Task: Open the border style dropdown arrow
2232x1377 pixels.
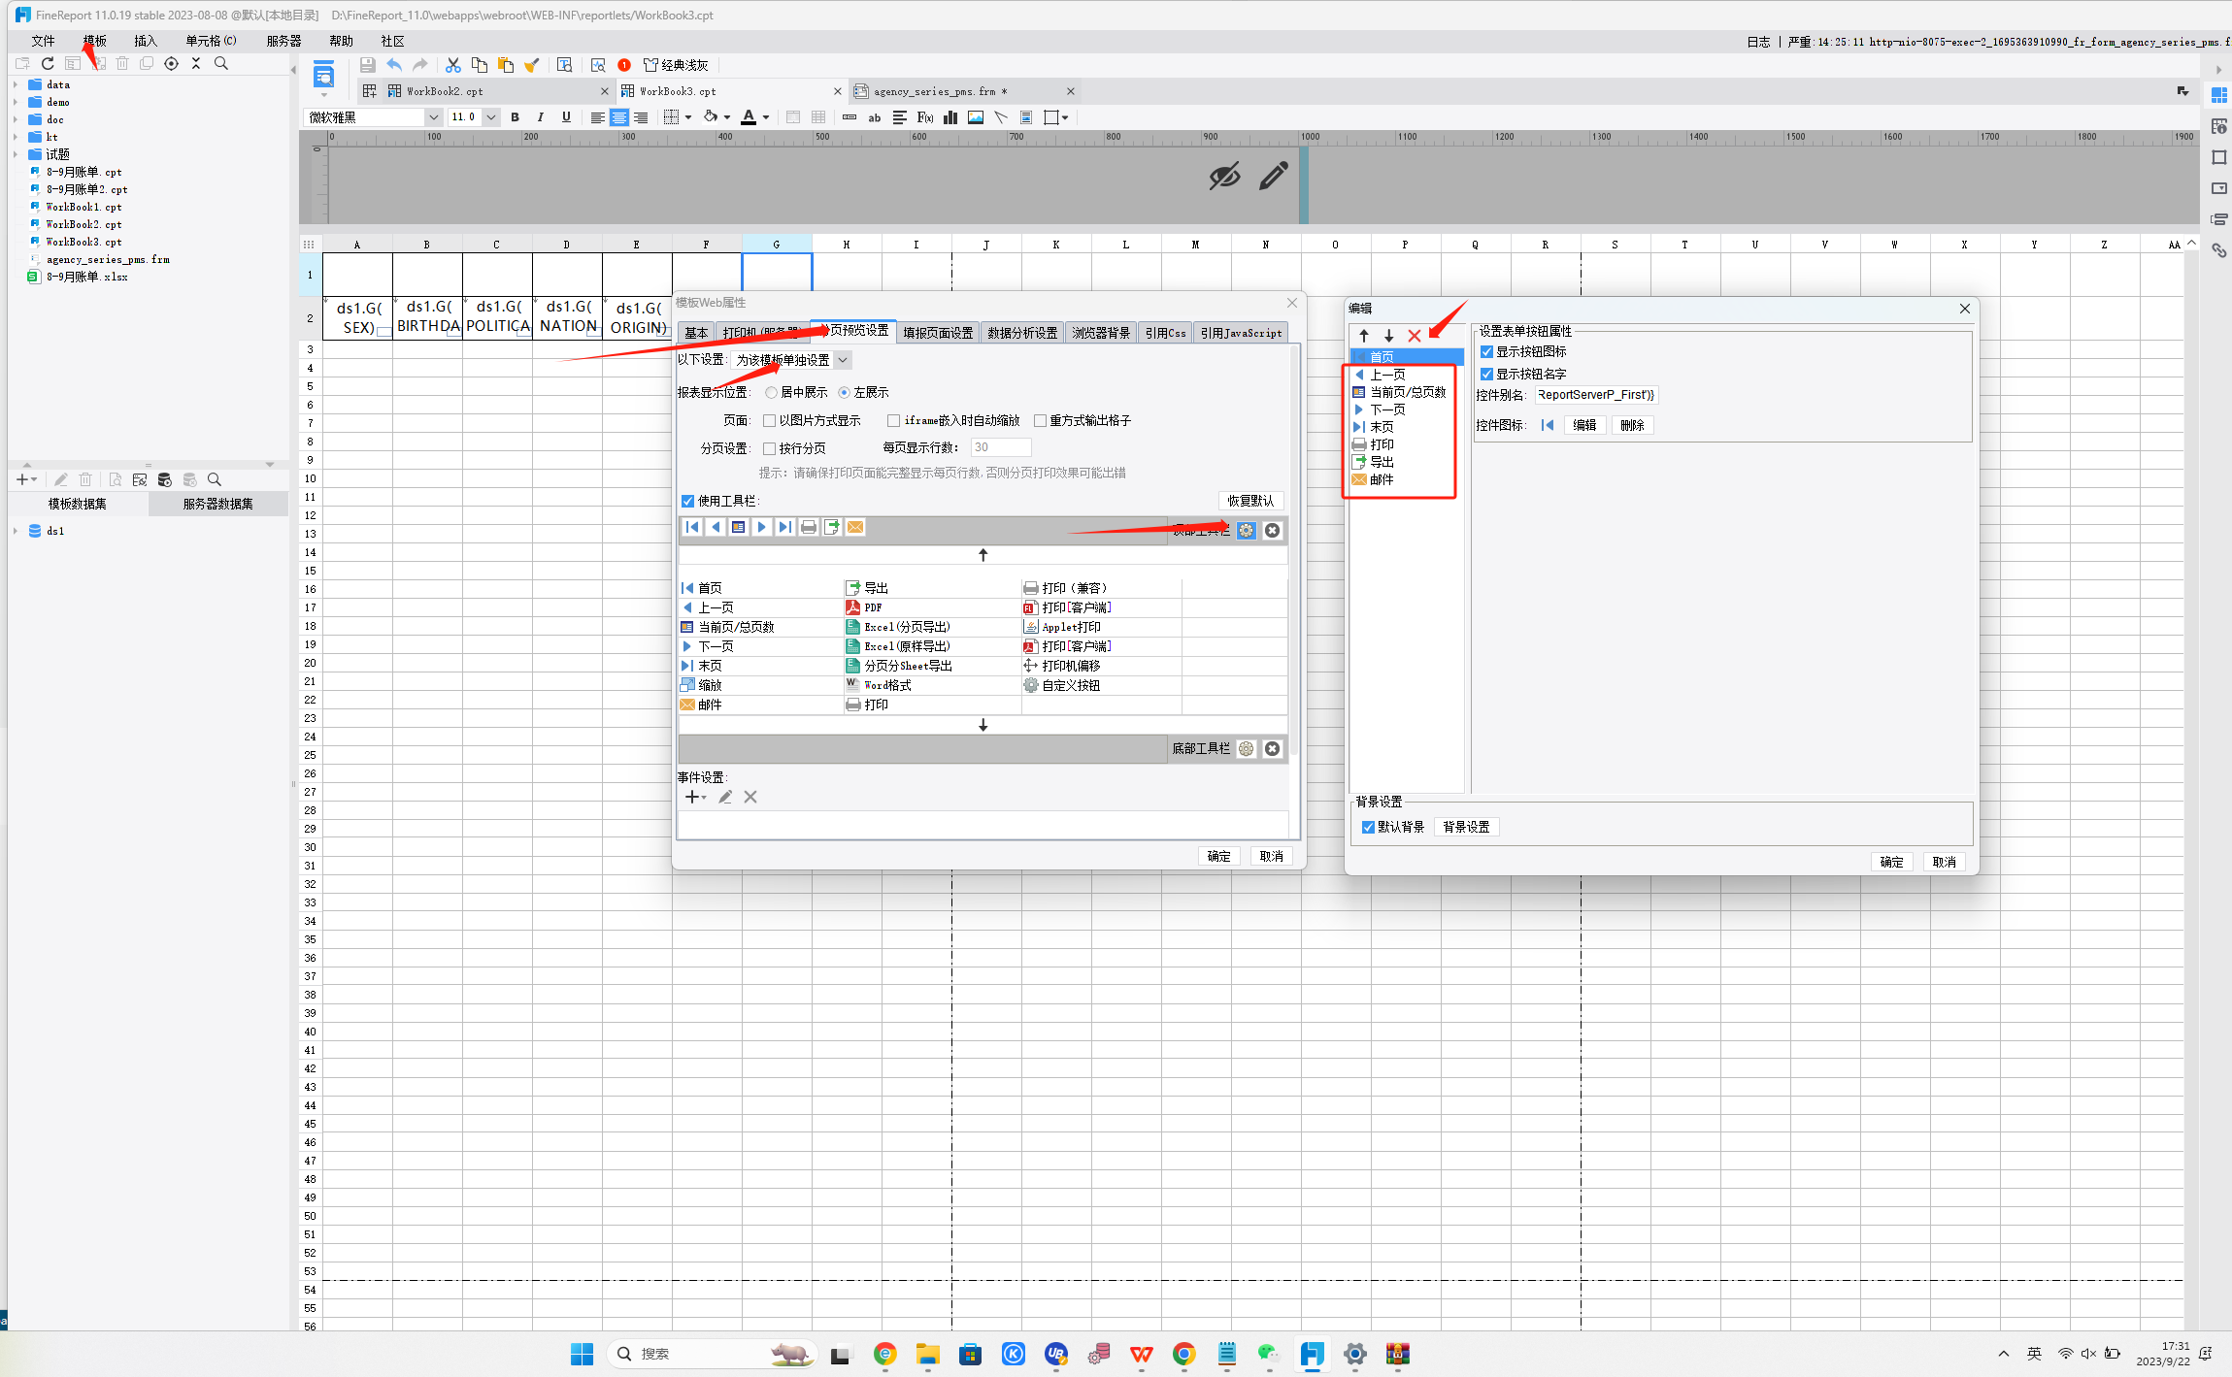Action: pyautogui.click(x=688, y=117)
